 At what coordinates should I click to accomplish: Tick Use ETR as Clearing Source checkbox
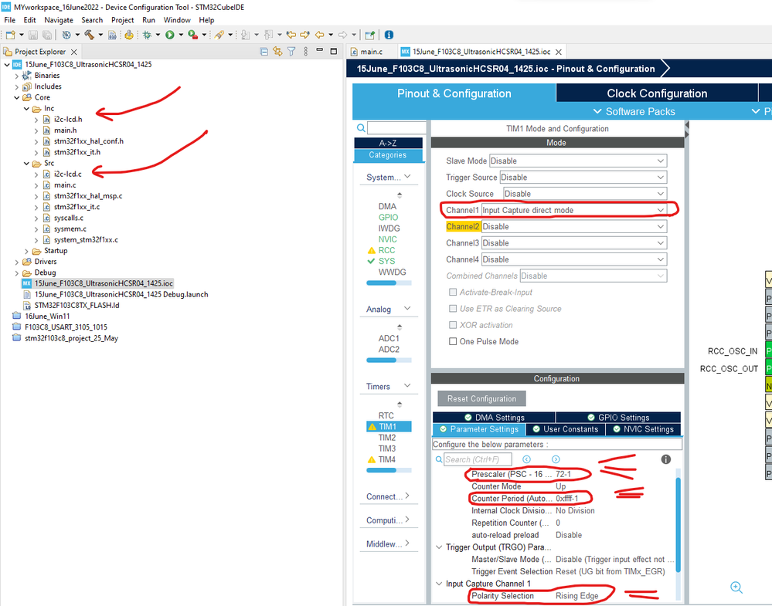coord(453,309)
